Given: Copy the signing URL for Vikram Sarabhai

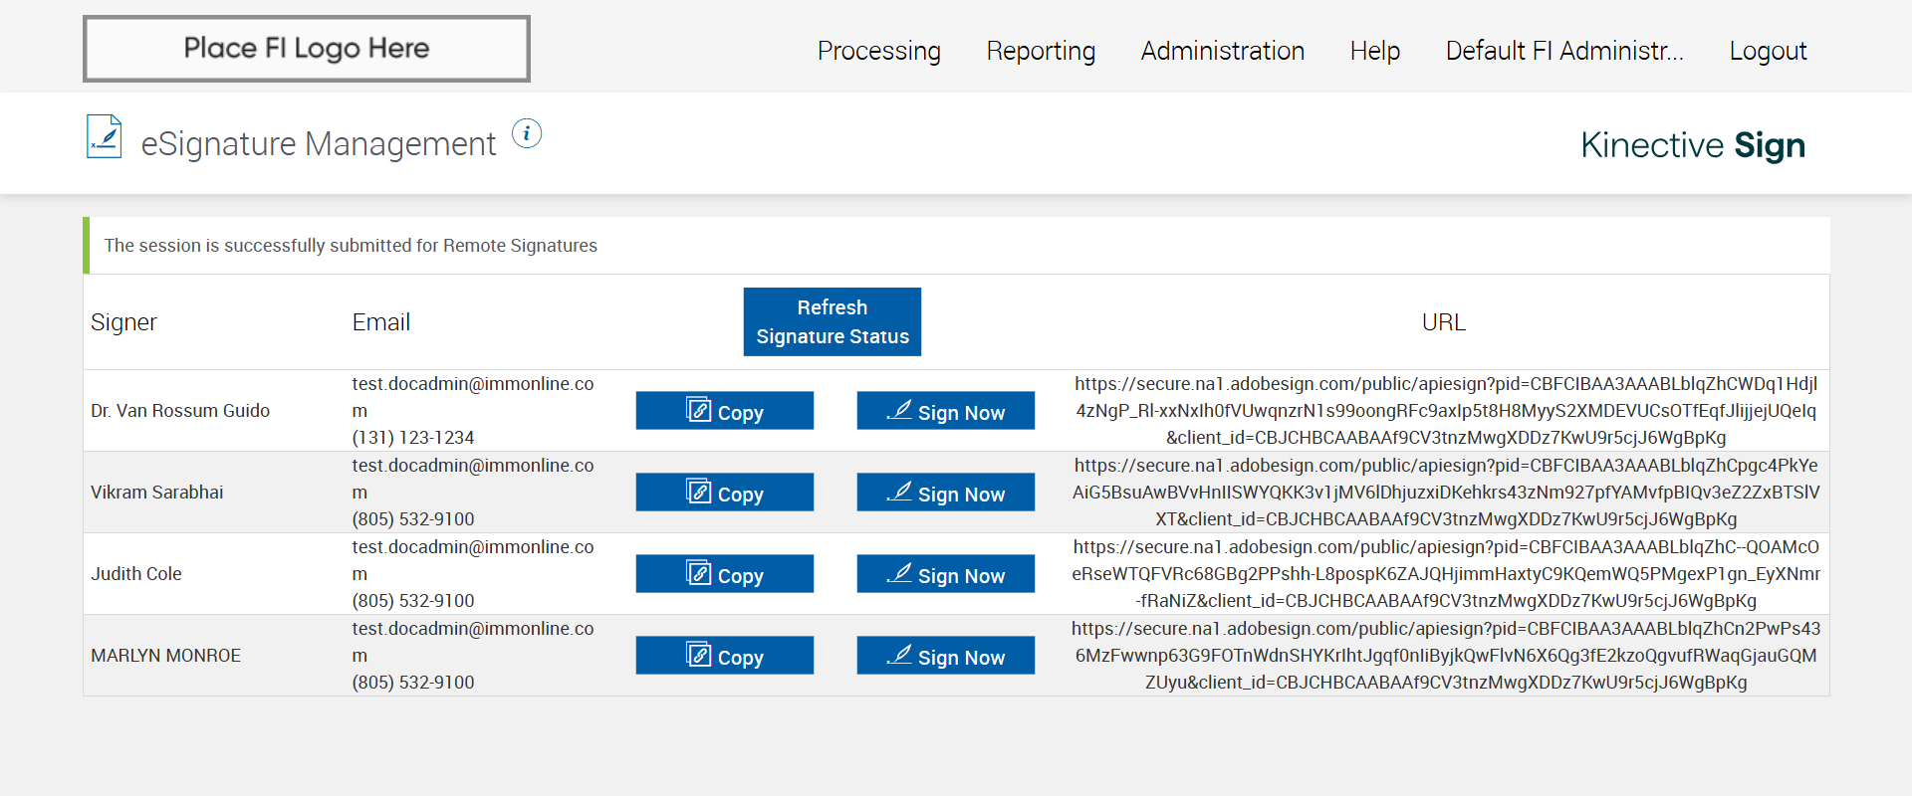Looking at the screenshot, I should (x=724, y=493).
